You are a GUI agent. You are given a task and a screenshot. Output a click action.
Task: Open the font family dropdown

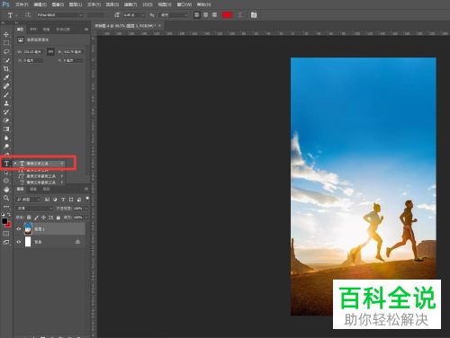coord(59,14)
